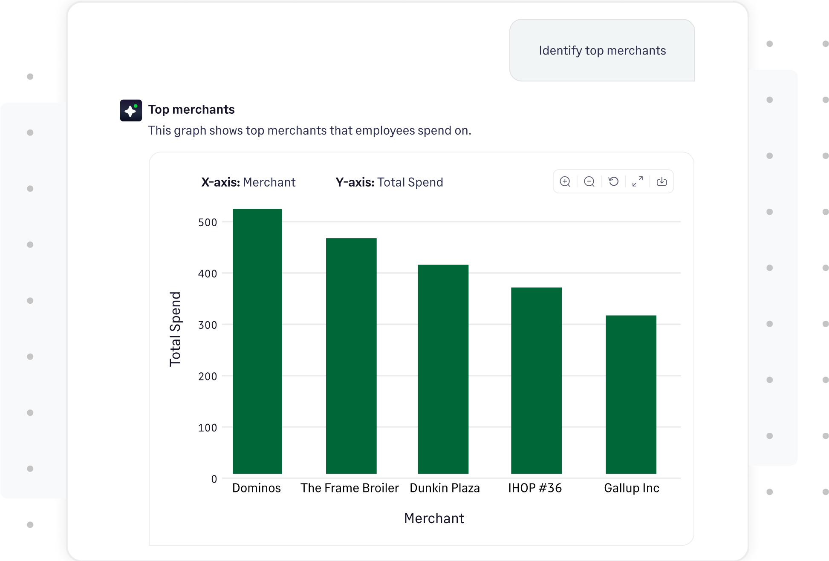The height and width of the screenshot is (561, 829).
Task: Download the chart image
Action: (x=662, y=181)
